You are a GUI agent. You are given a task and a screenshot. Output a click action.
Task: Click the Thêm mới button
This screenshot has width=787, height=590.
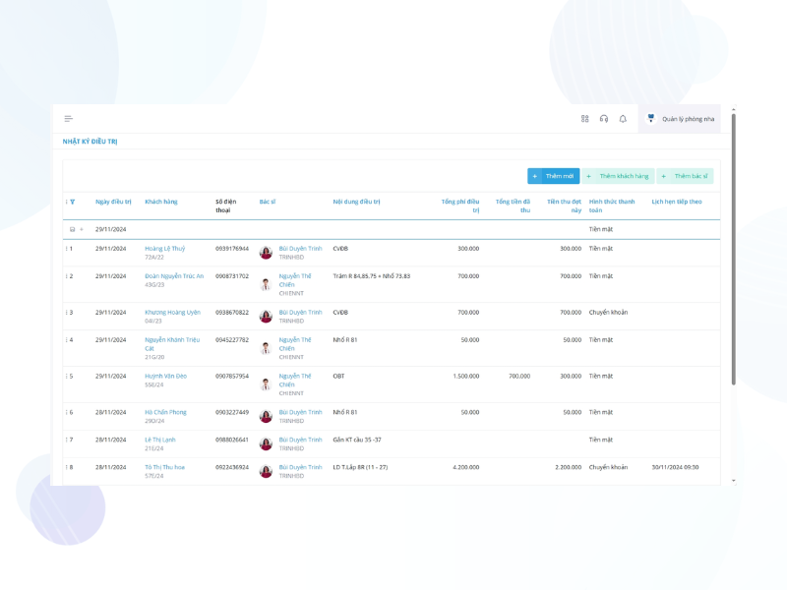554,176
